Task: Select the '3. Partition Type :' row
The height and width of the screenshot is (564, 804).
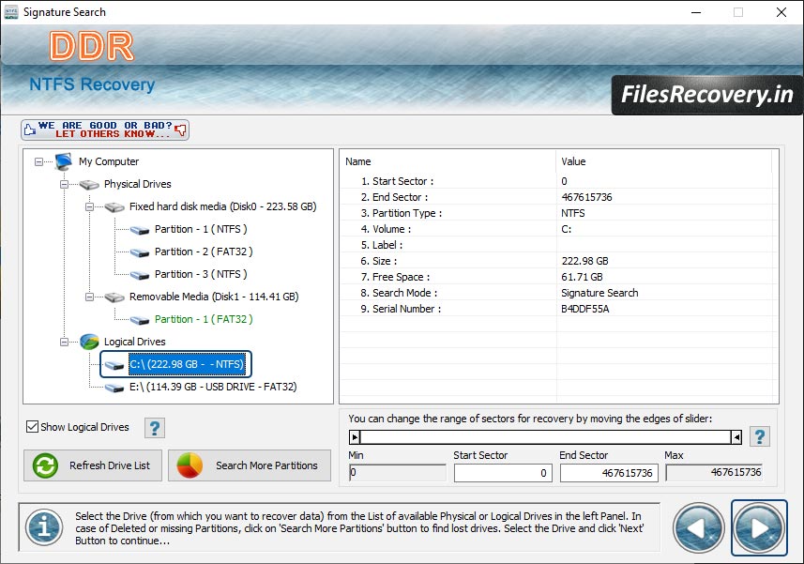Action: pos(558,213)
